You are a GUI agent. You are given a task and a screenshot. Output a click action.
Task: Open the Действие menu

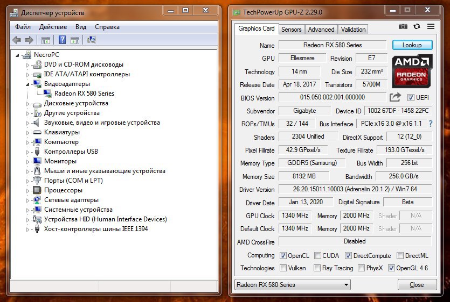click(x=53, y=27)
